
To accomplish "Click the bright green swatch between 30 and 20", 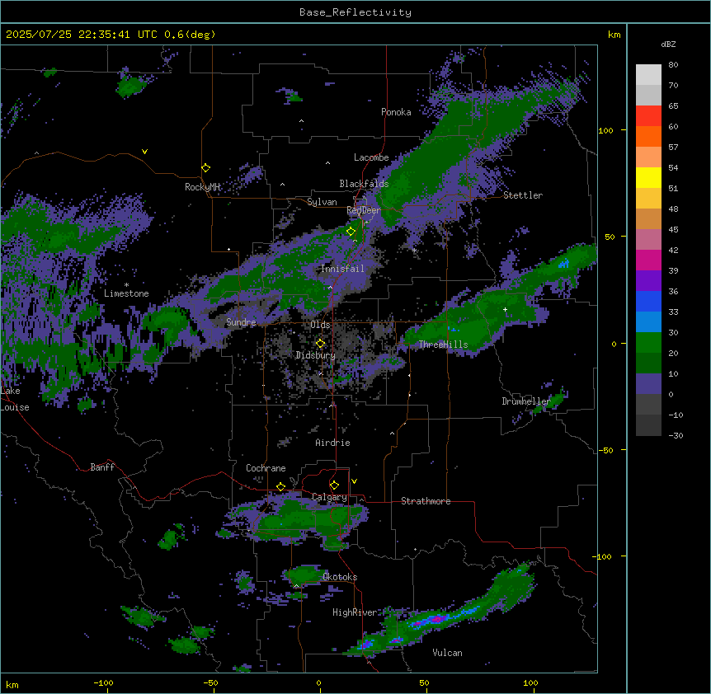I will pos(648,343).
